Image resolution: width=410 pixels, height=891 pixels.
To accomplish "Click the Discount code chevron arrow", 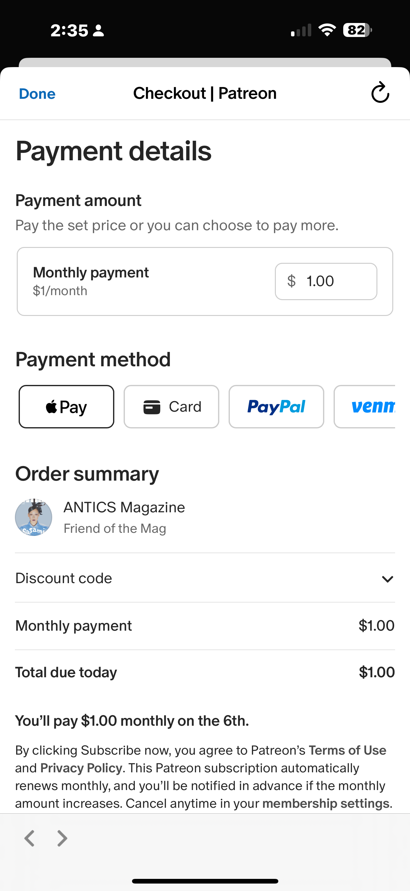I will click(388, 579).
